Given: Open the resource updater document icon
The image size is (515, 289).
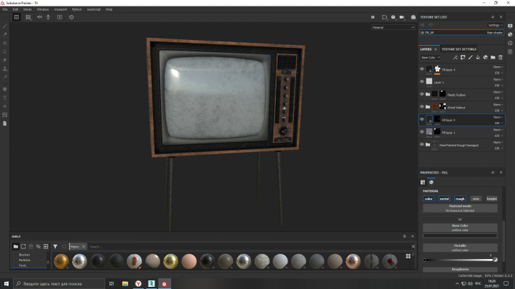Looking at the screenshot, I should click(5, 123).
